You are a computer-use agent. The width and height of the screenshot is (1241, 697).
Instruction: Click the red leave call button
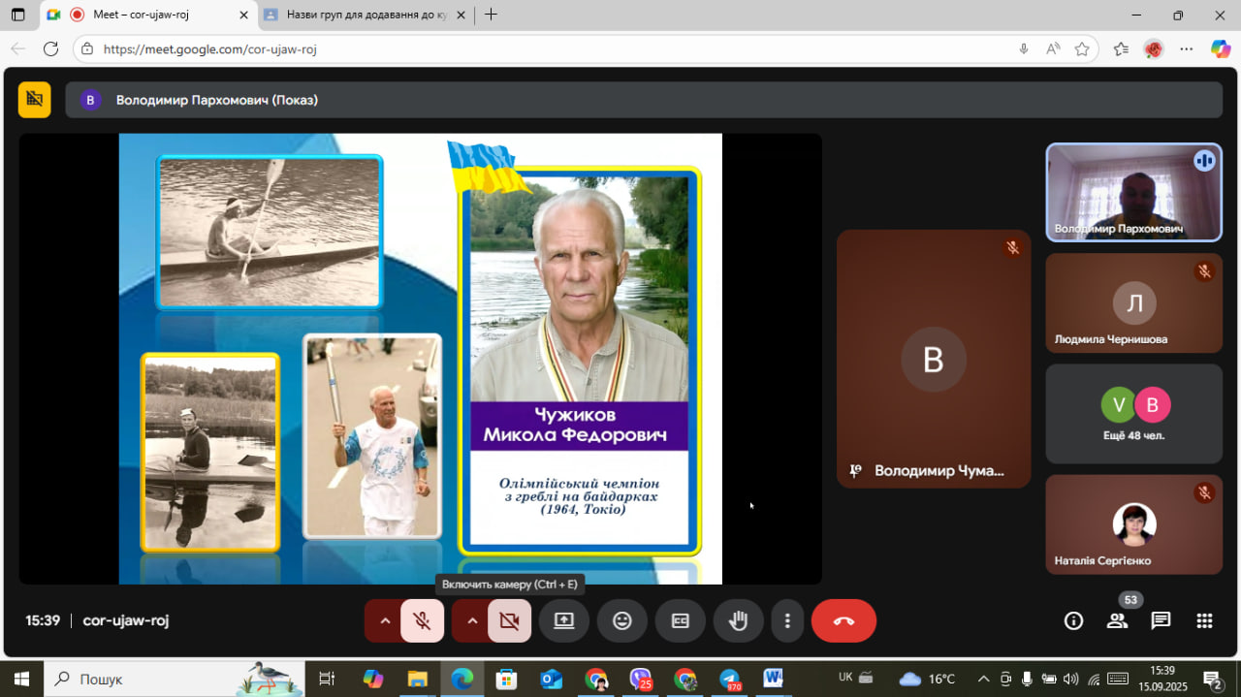843,621
